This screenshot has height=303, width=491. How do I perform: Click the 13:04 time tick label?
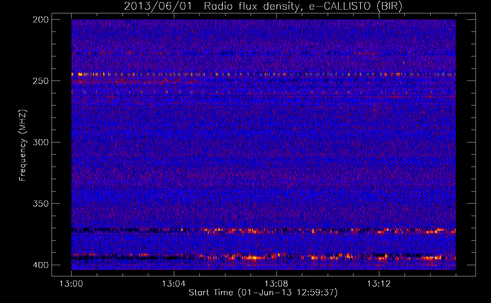click(x=174, y=284)
